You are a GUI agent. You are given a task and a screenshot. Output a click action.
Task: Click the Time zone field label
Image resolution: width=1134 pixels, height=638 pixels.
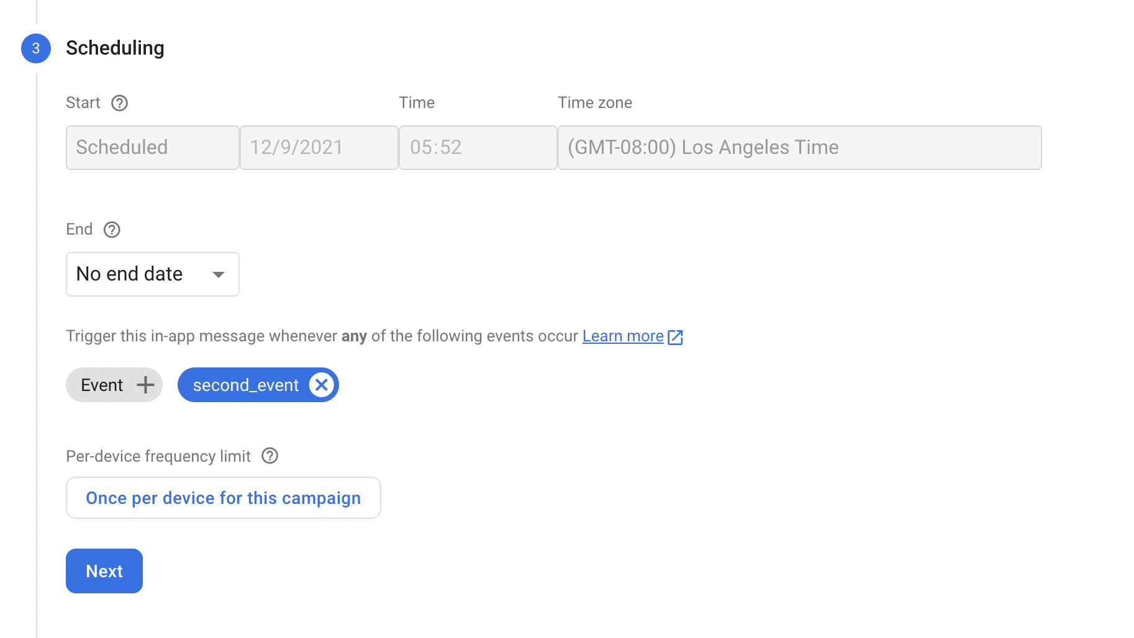pos(594,103)
